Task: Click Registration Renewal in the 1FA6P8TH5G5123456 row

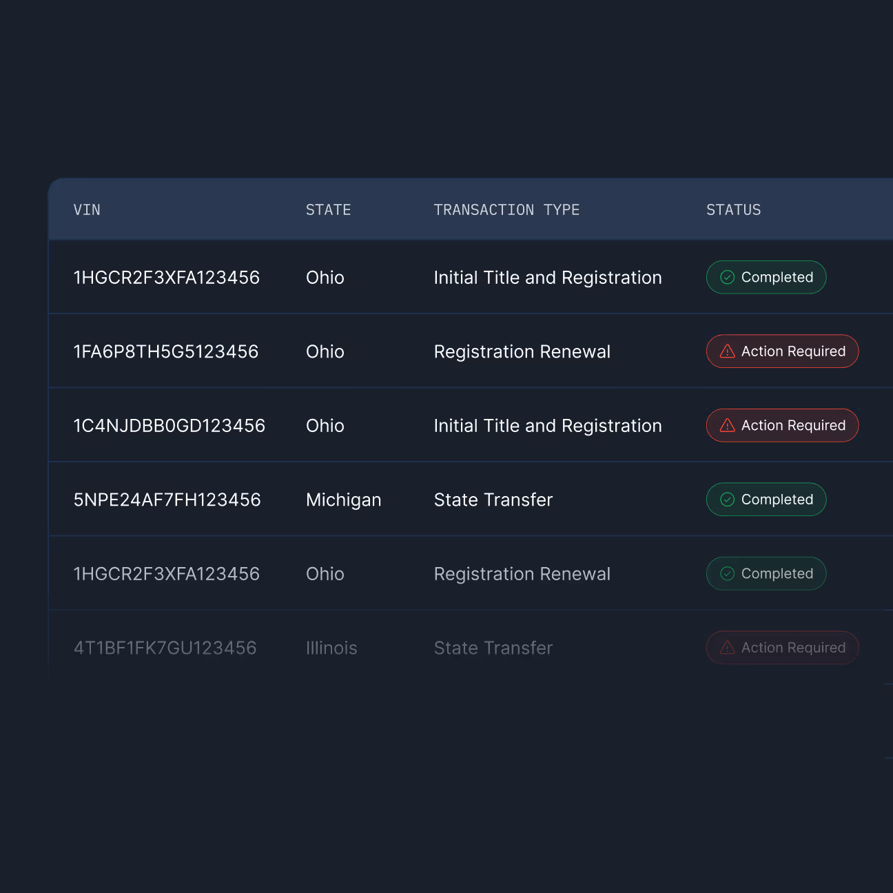Action: pyautogui.click(x=522, y=352)
